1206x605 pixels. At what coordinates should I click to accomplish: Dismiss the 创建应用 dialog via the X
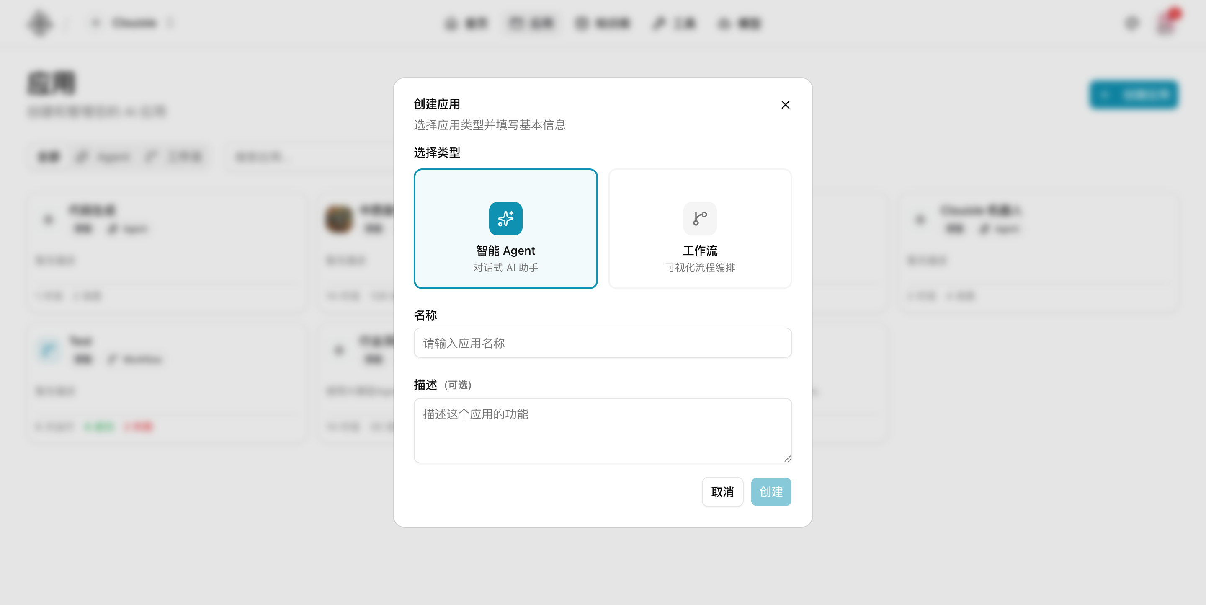(786, 105)
